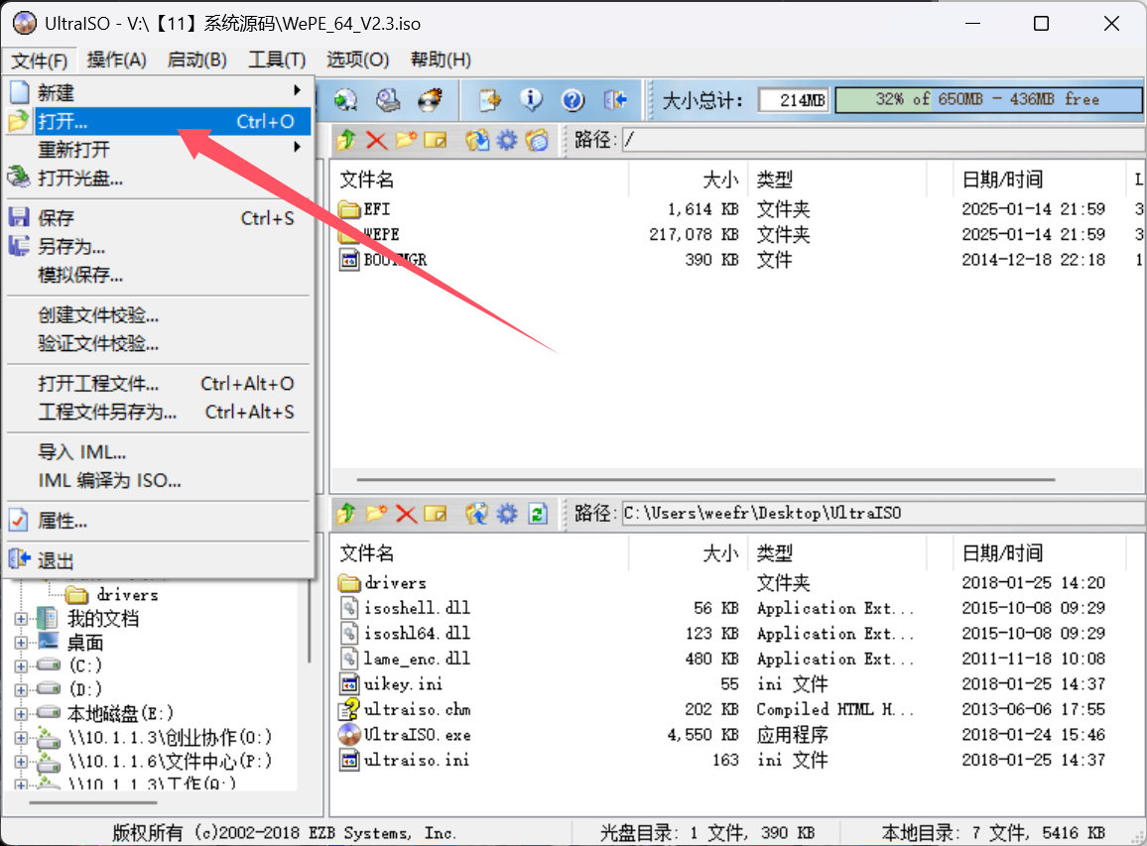The height and width of the screenshot is (846, 1147).
Task: Choose 创建文件校验... menu entry
Action: [x=159, y=315]
